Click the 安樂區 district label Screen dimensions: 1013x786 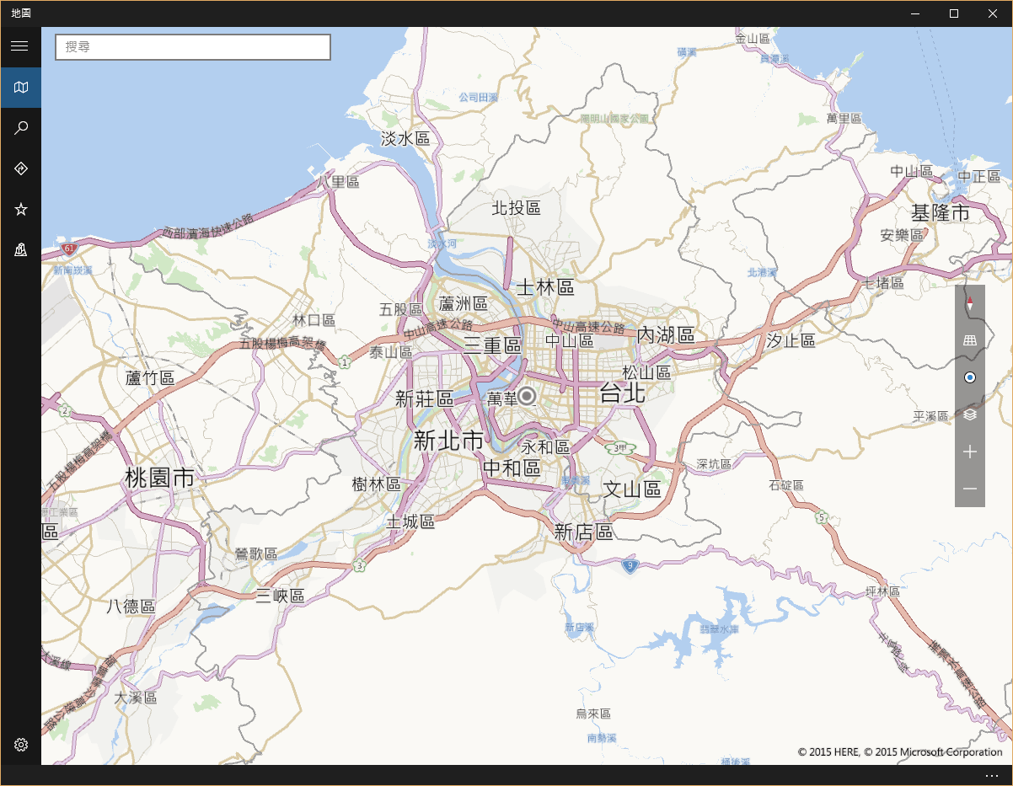pos(902,235)
